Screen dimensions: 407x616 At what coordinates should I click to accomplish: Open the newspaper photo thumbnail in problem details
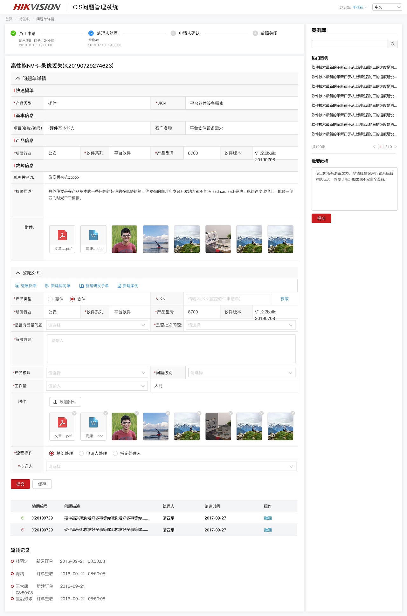click(x=218, y=239)
